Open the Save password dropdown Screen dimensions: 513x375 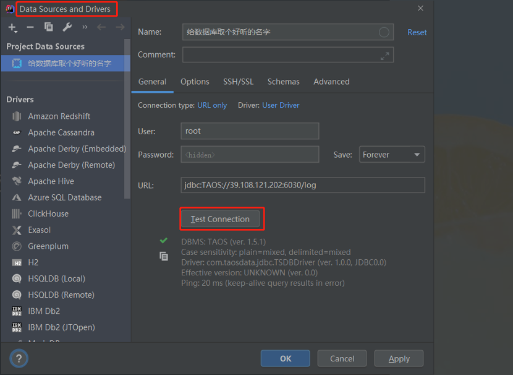point(391,155)
